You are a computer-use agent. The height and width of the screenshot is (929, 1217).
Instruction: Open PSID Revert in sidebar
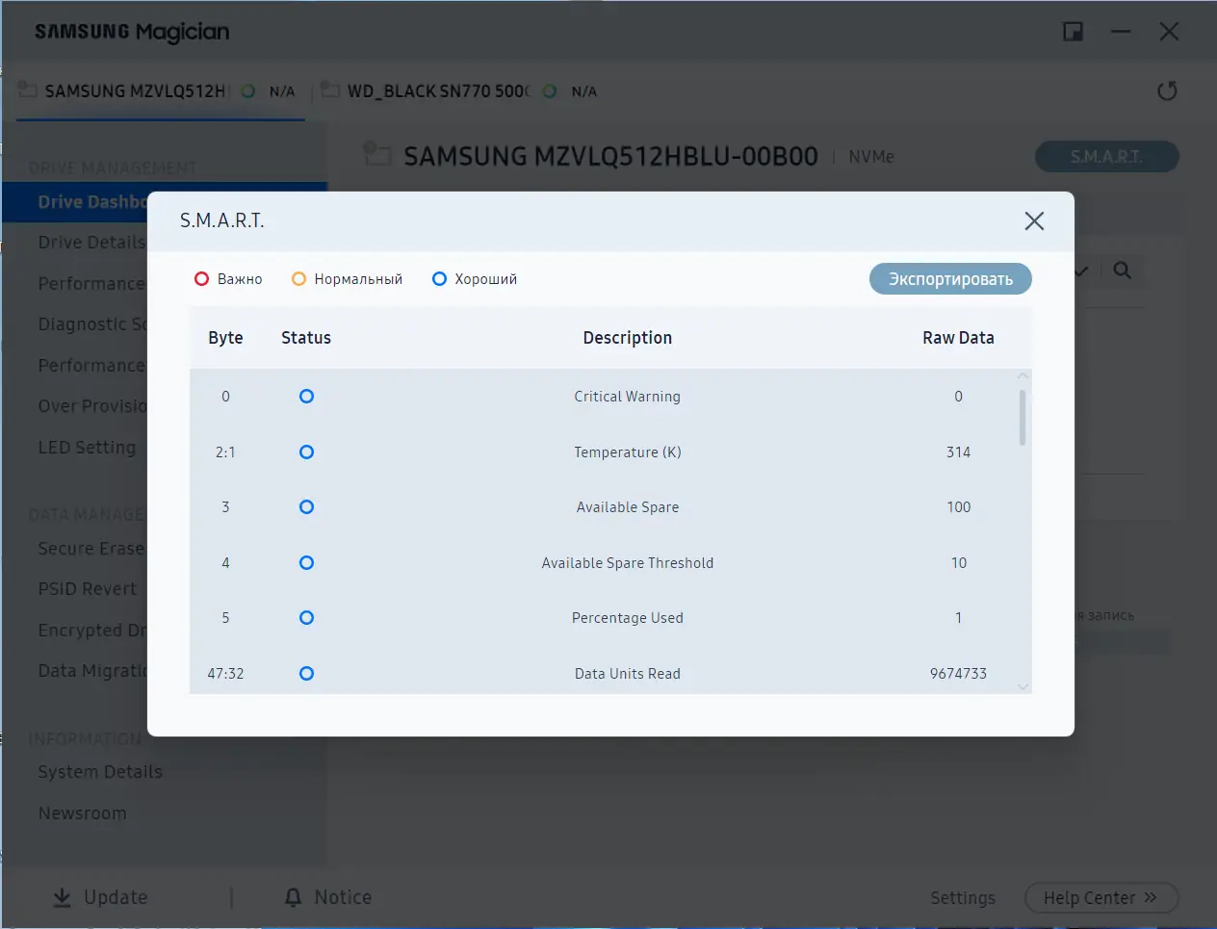coord(88,589)
